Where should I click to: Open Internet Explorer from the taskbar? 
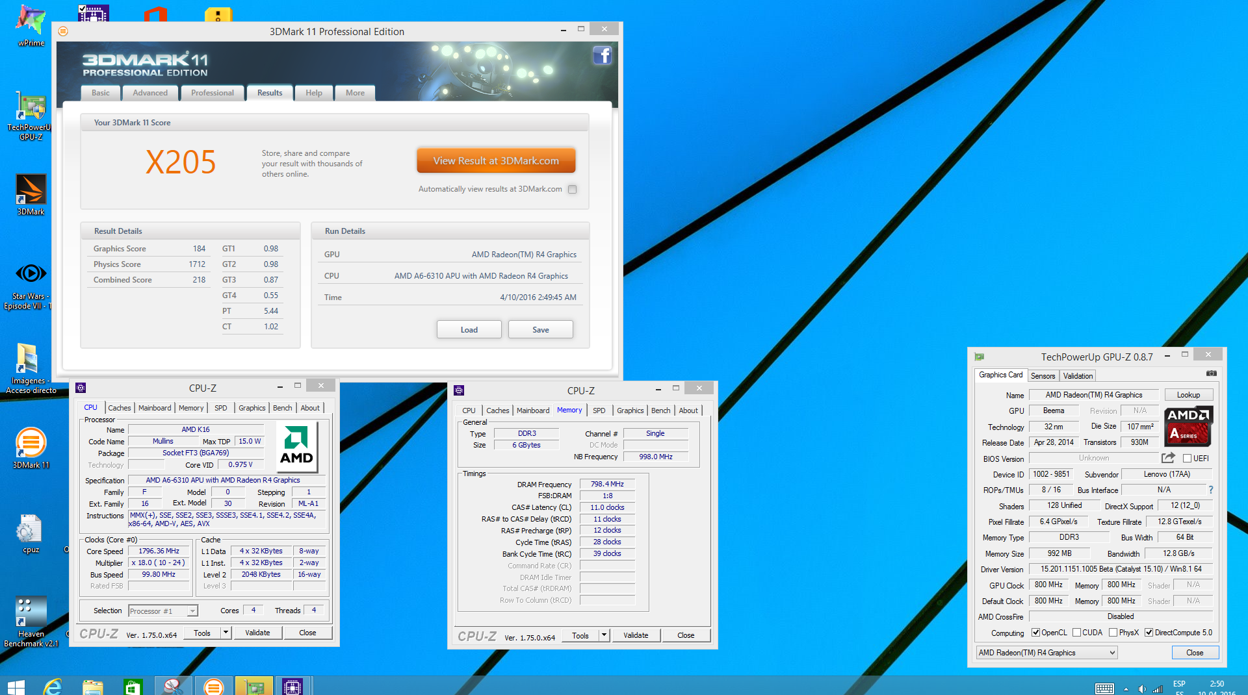coord(53,686)
